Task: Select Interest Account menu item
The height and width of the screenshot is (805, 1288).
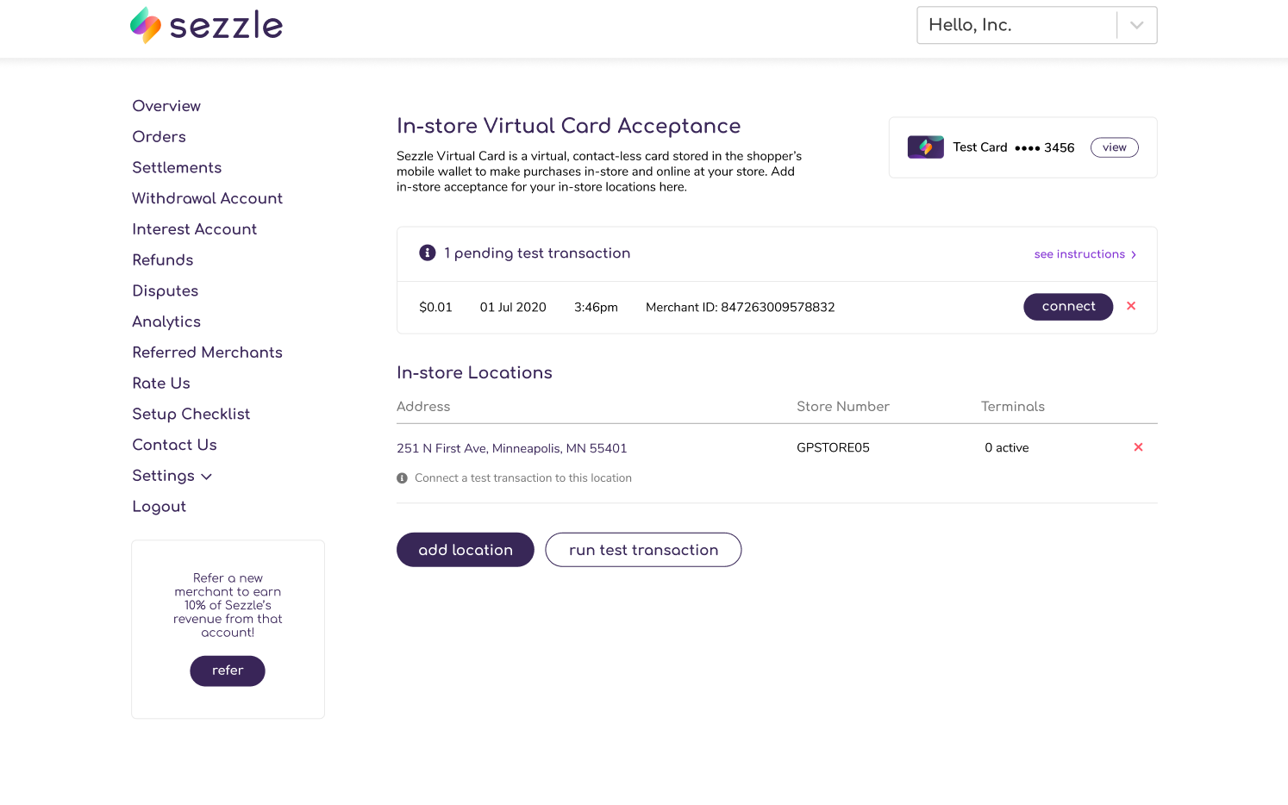Action: (194, 229)
